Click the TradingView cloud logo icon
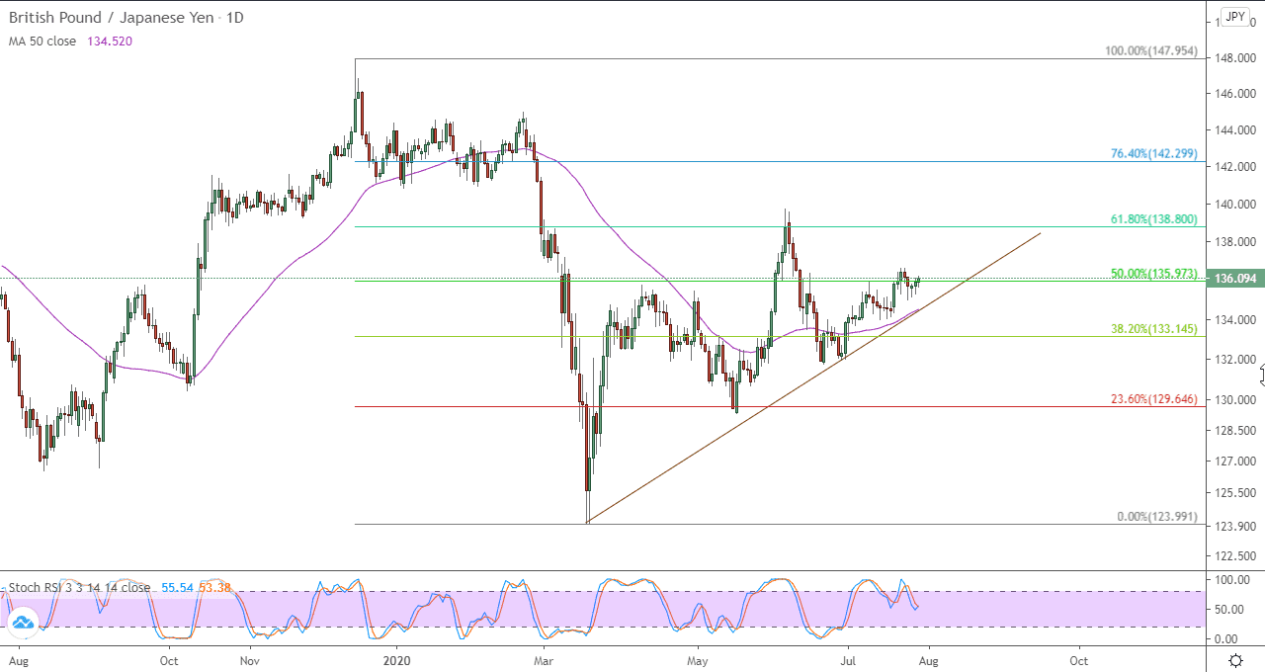 coord(22,623)
